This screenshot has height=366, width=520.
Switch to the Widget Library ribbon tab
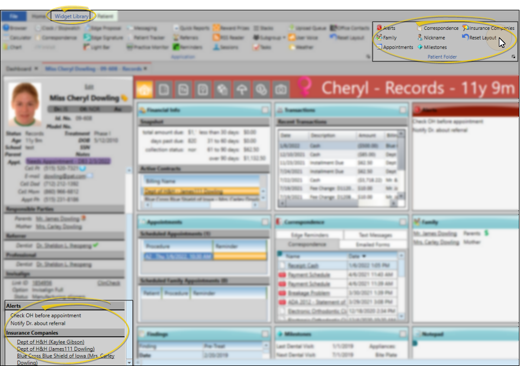72,17
